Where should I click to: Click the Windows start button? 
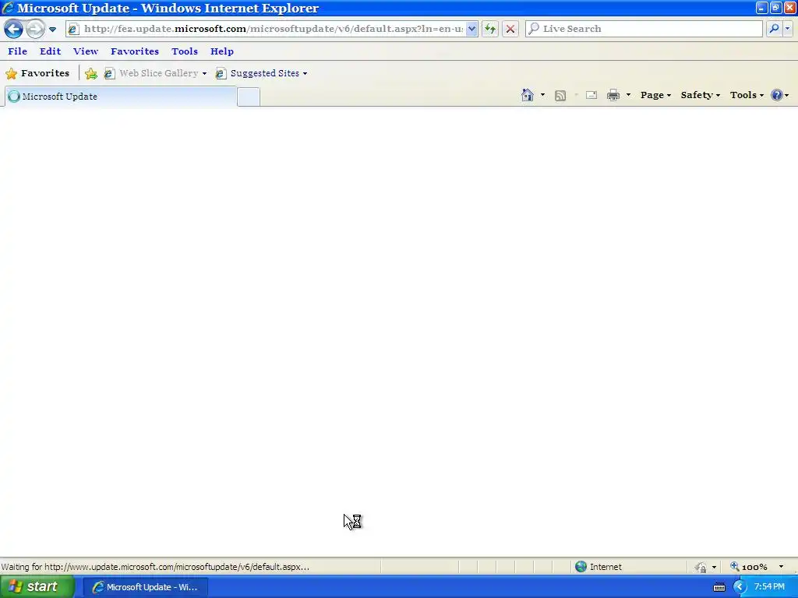click(37, 587)
